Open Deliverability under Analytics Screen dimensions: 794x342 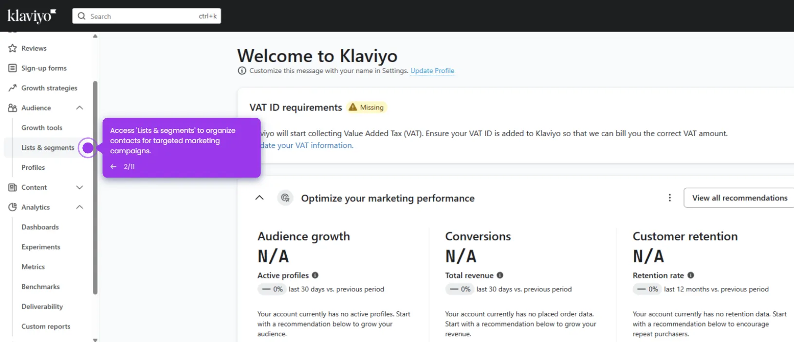pos(42,306)
